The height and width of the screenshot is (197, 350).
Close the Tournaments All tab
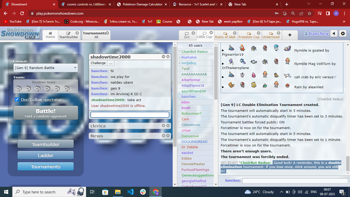coord(107,33)
